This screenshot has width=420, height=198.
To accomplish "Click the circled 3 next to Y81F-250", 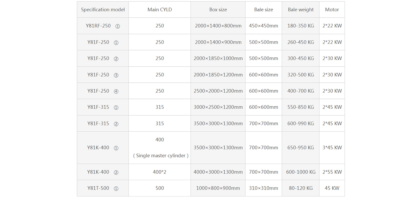I will pyautogui.click(x=116, y=75).
